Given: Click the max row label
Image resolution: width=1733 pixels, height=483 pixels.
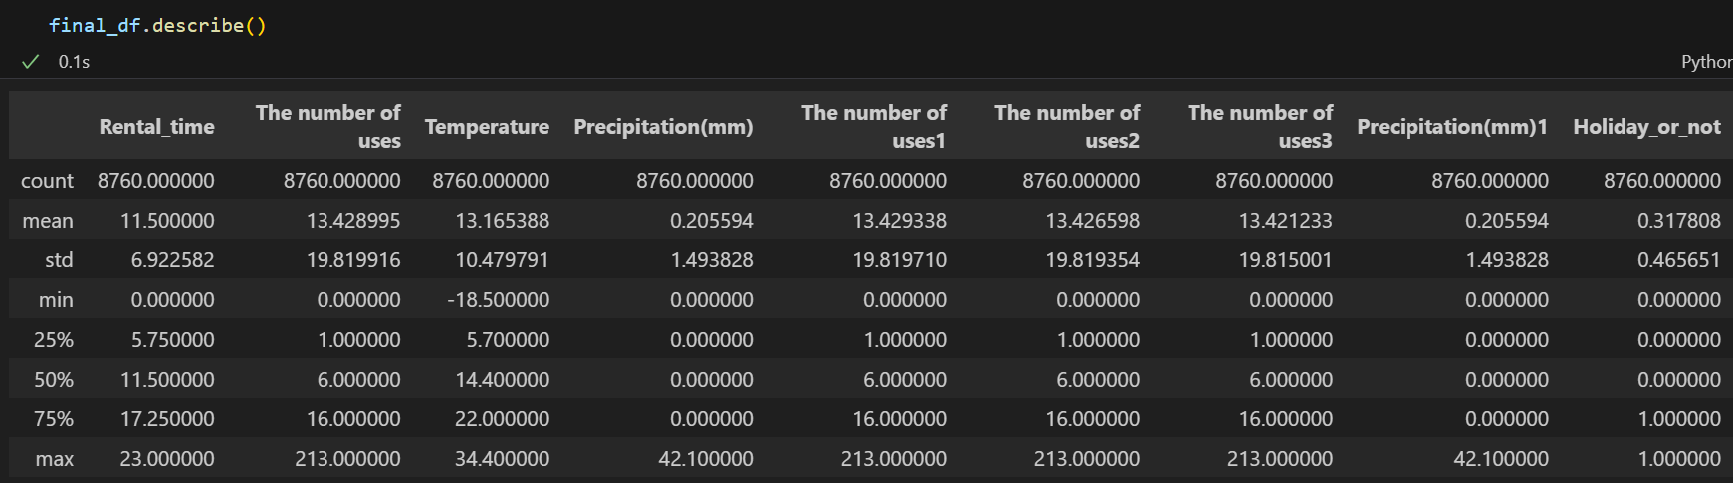Looking at the screenshot, I should coord(55,459).
